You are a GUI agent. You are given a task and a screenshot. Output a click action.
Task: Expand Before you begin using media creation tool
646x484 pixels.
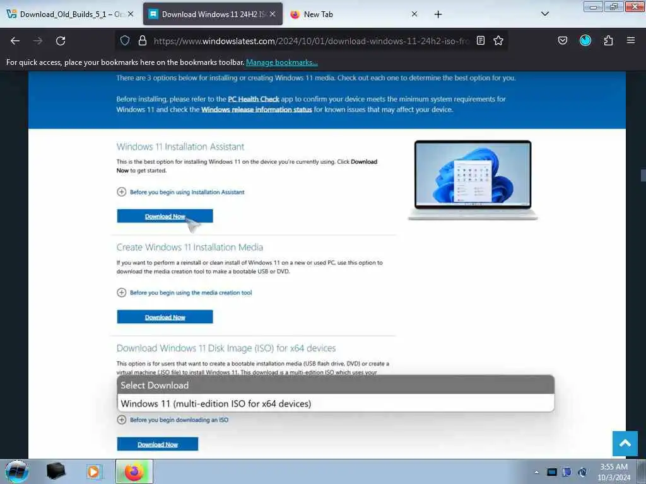point(184,292)
